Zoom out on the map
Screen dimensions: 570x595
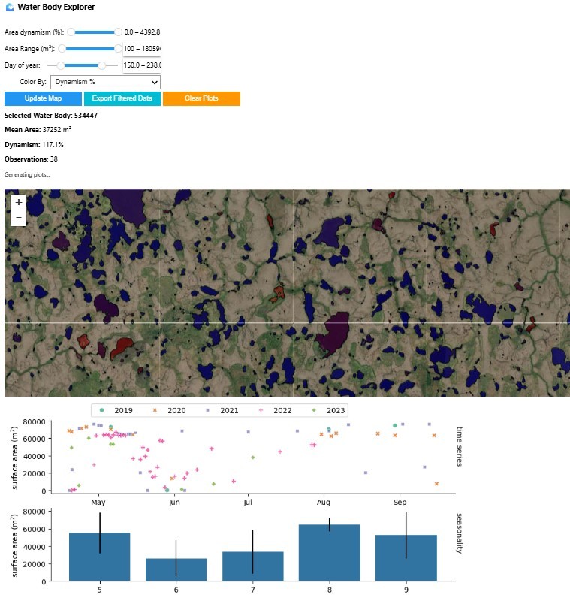19,218
